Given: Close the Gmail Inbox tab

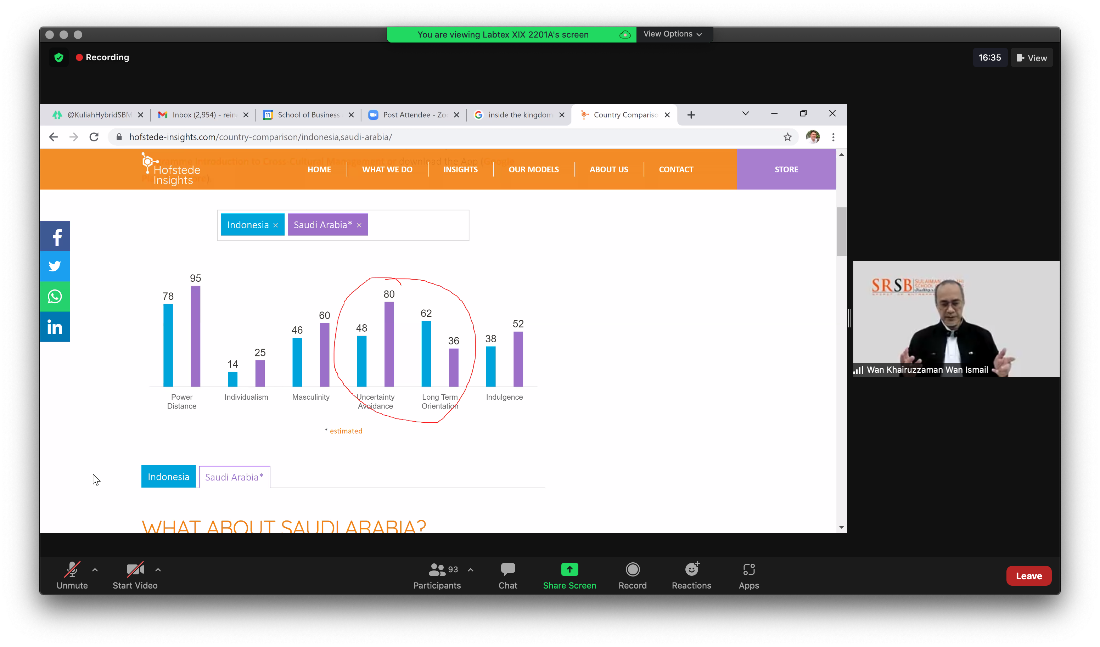Looking at the screenshot, I should [246, 115].
